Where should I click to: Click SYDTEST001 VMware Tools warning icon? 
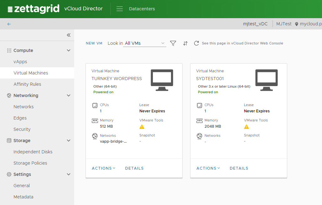tap(247, 127)
